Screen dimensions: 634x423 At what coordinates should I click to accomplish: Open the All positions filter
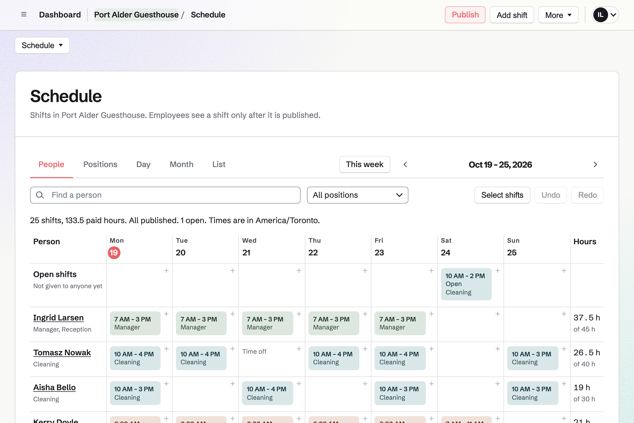pyautogui.click(x=357, y=195)
